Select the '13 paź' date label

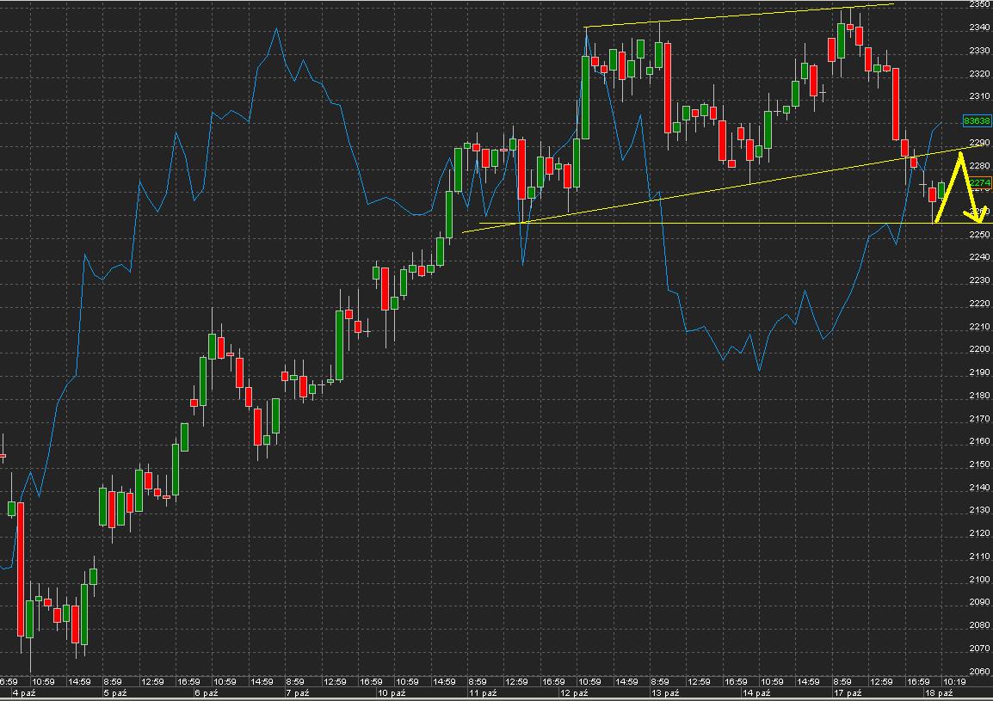665,693
